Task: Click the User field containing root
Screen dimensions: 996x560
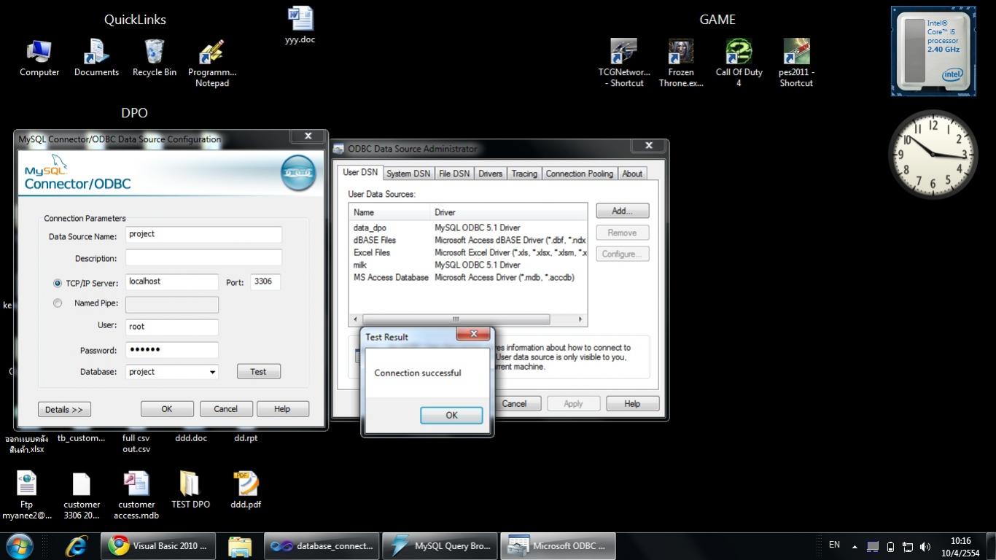Action: click(172, 327)
